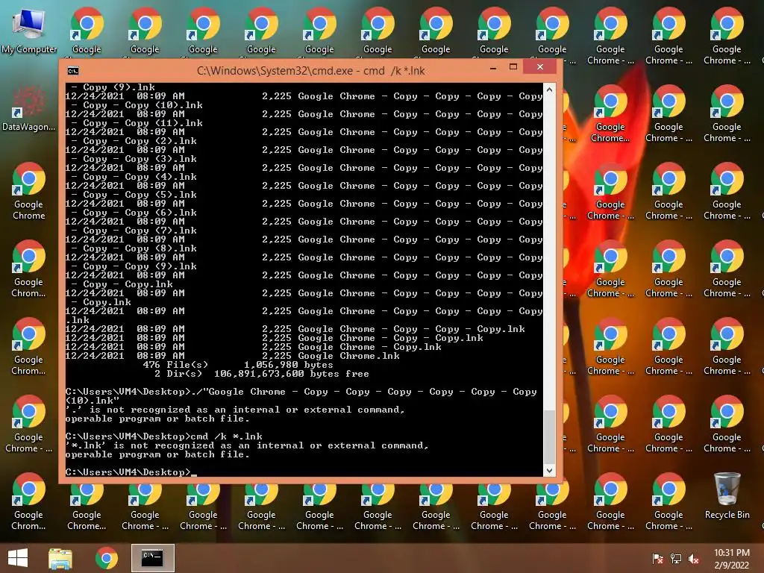Click the 'Google Chrome - Copy.lnk' listing line
Viewport: 764px width, 573px height.
click(254, 348)
